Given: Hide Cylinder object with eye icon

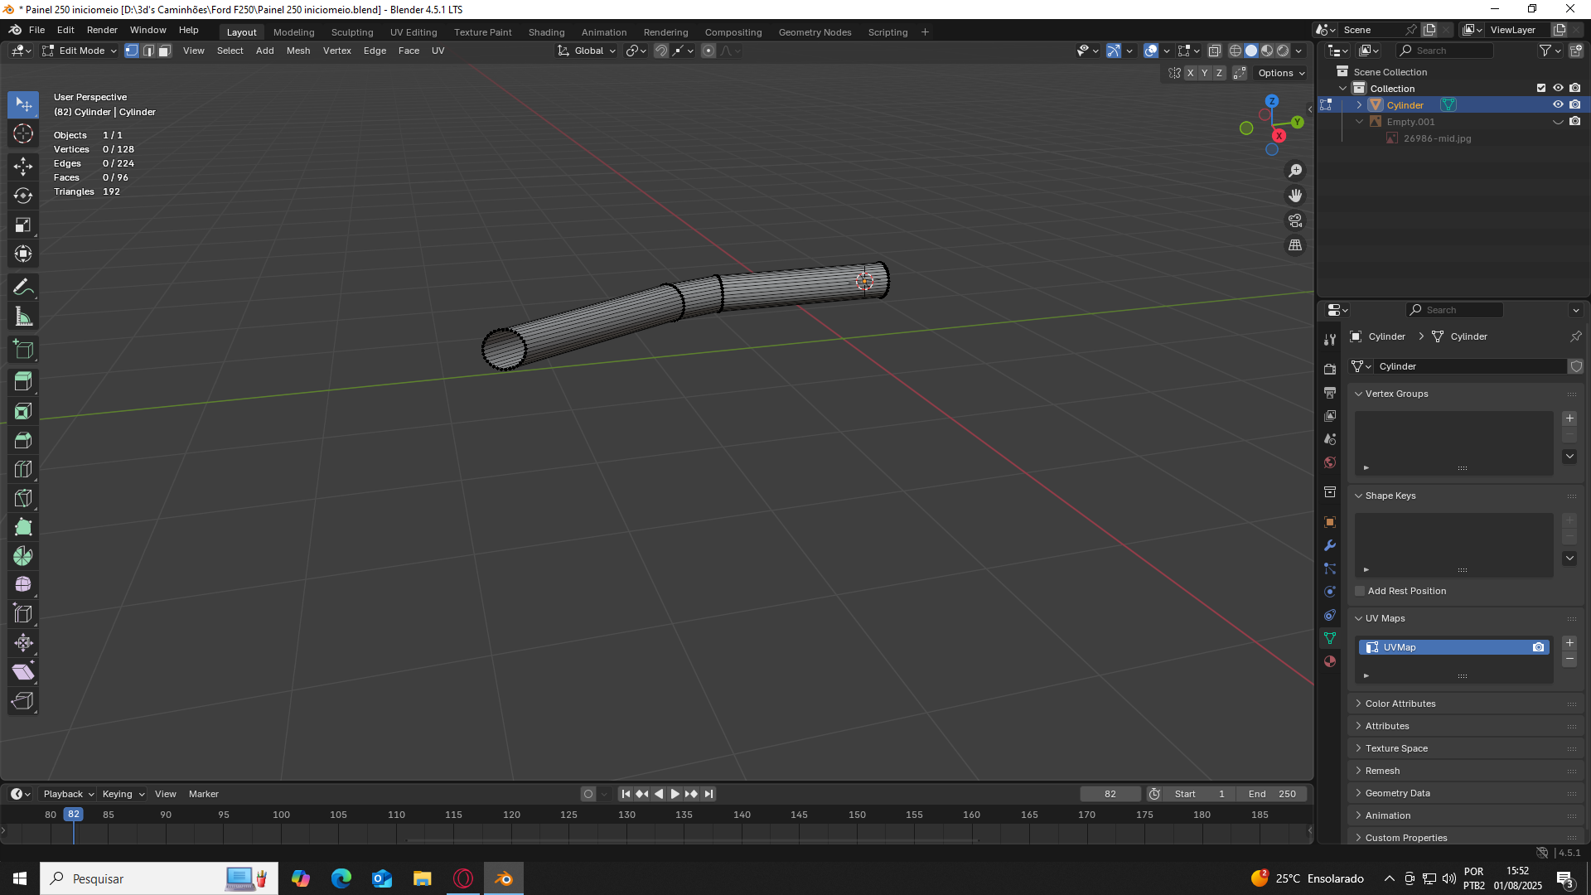Looking at the screenshot, I should [x=1558, y=104].
